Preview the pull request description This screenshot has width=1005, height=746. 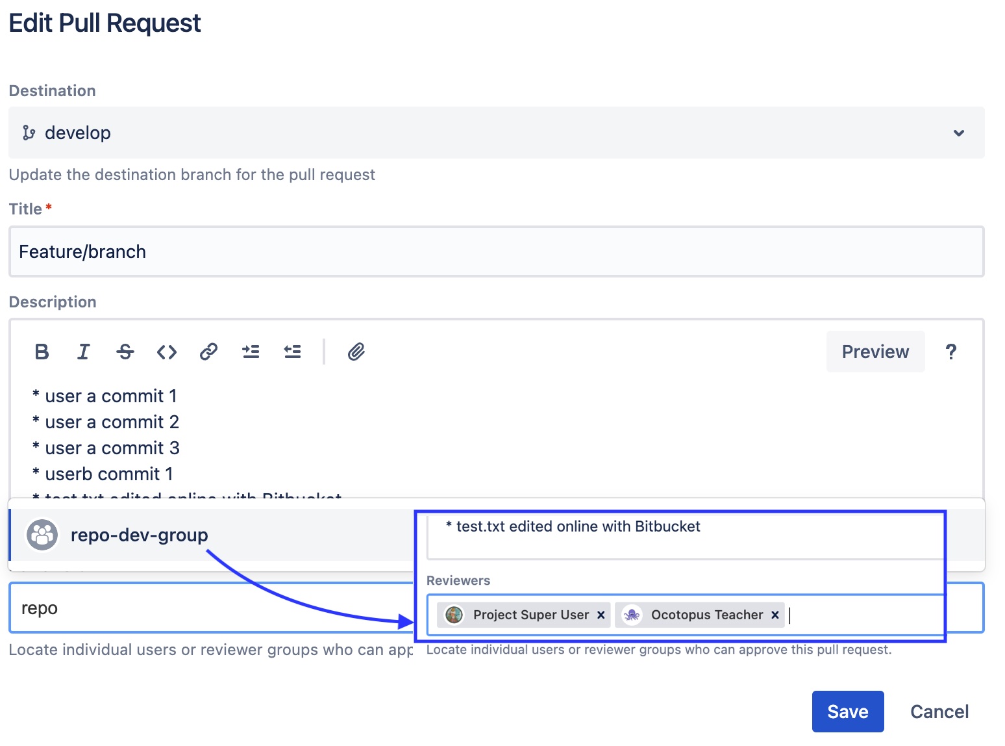875,352
